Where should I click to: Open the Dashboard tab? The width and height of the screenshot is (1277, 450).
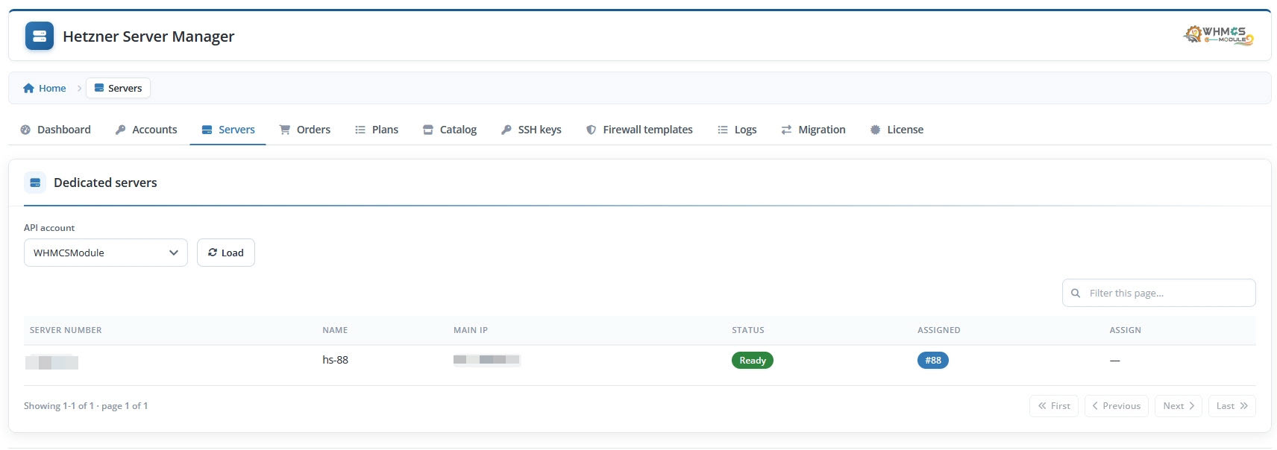coord(55,130)
